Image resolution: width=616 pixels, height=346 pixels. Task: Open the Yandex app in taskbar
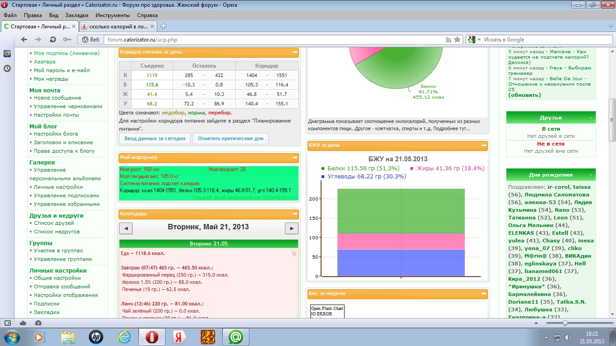click(179, 337)
